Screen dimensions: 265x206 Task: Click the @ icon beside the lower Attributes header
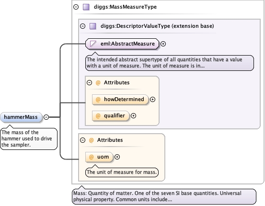click(91, 140)
